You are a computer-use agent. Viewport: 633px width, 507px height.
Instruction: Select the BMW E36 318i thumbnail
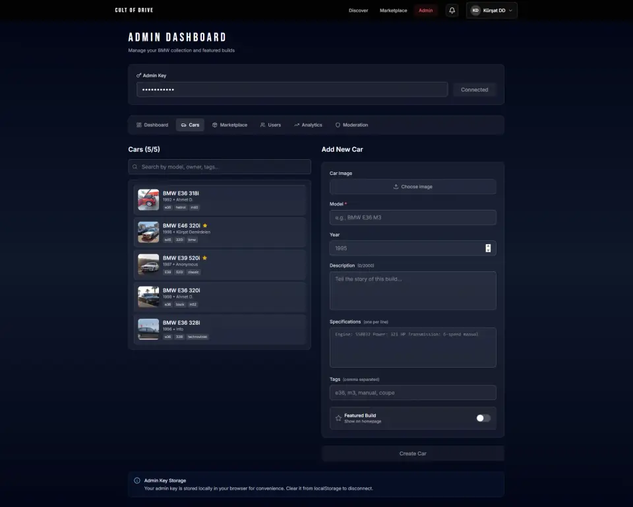point(148,200)
